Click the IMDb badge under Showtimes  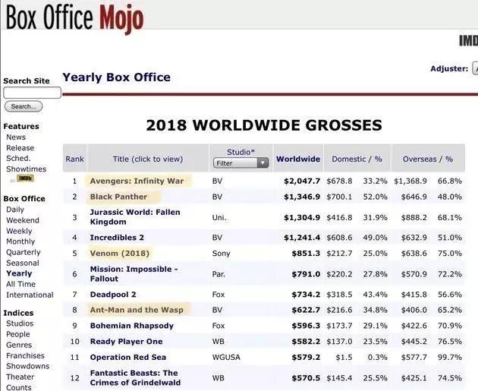pyautogui.click(x=25, y=178)
